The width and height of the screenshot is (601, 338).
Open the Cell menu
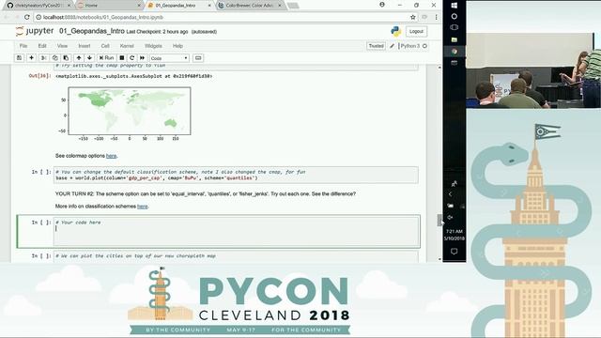[x=105, y=46]
